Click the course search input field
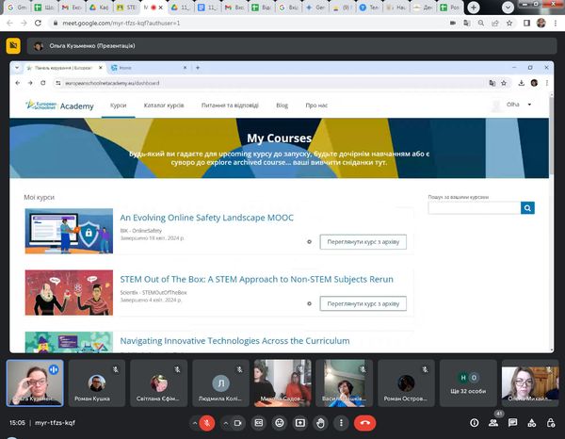Screen dimensions: 565x439 point(474,208)
